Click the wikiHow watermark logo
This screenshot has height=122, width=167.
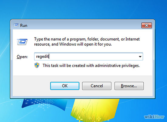tap(154, 117)
